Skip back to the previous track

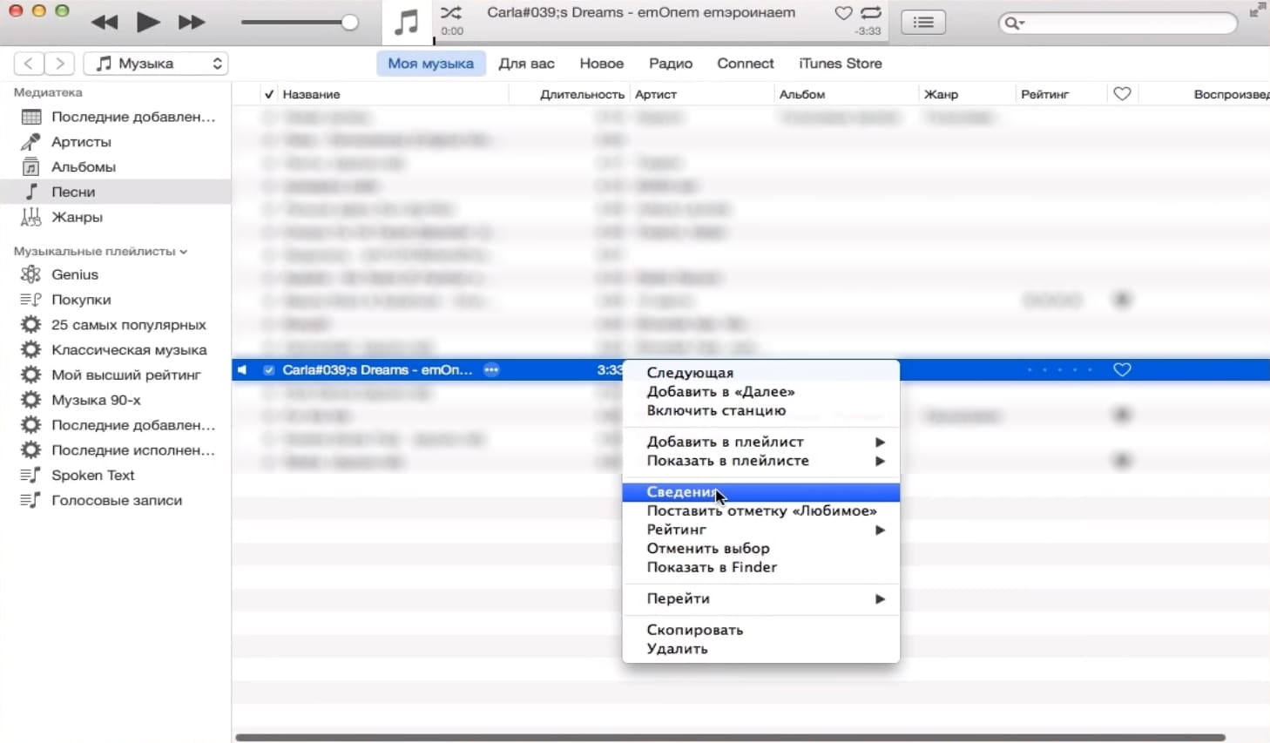pos(105,23)
